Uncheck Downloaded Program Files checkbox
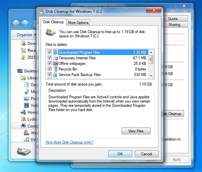This screenshot has width=202, height=172. (x=50, y=52)
